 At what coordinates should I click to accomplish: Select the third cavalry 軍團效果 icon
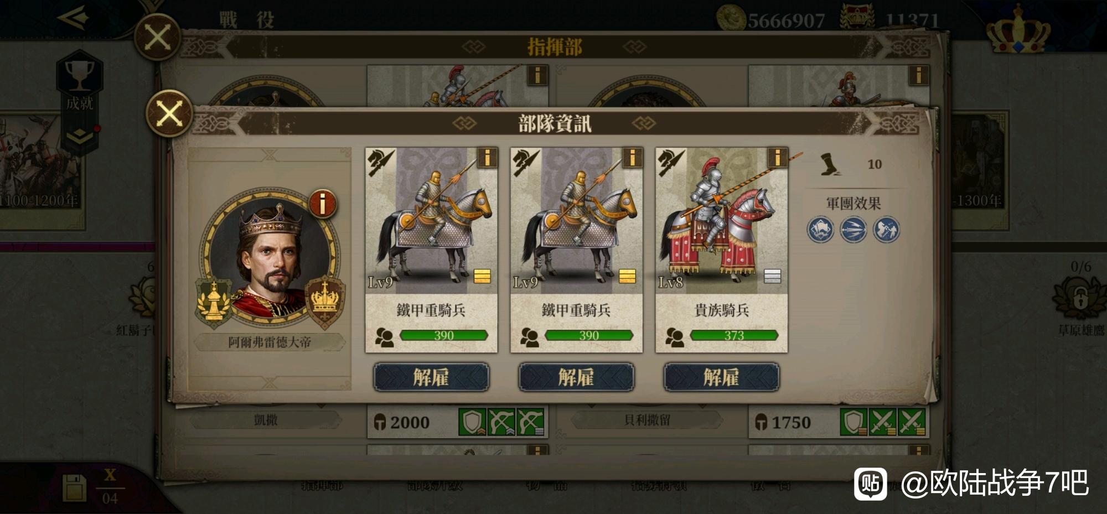tap(887, 230)
